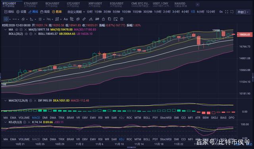Open triangle shape tool dropdown arrow

[x=35, y=19]
